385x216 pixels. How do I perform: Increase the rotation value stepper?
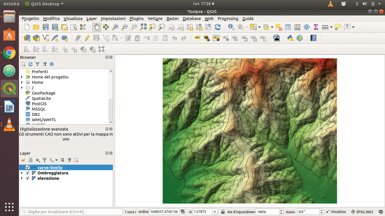click(322, 210)
